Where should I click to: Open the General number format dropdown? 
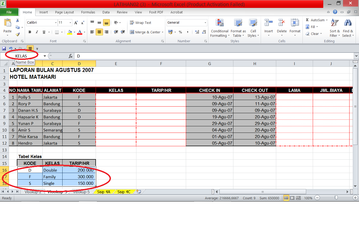tap(205, 23)
